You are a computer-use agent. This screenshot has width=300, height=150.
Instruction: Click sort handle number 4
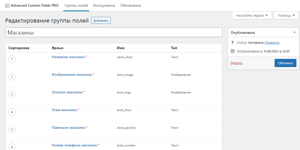click(12, 112)
